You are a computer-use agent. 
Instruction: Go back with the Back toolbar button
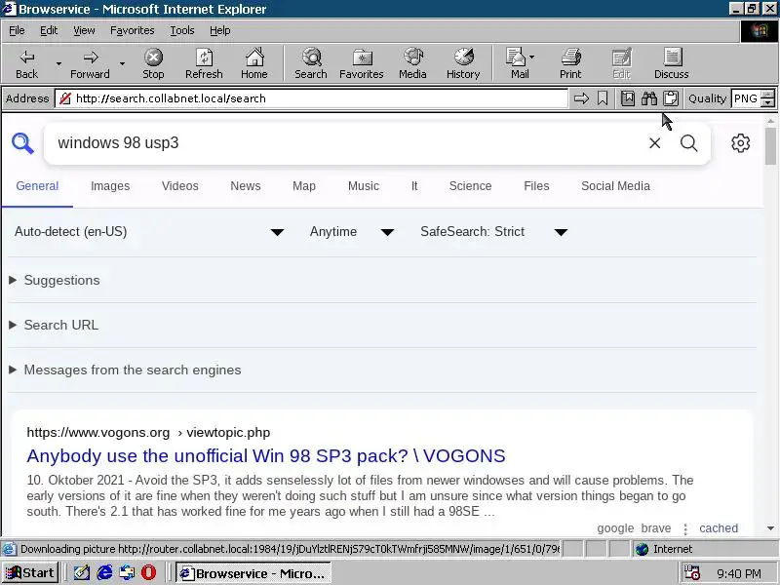pos(27,63)
